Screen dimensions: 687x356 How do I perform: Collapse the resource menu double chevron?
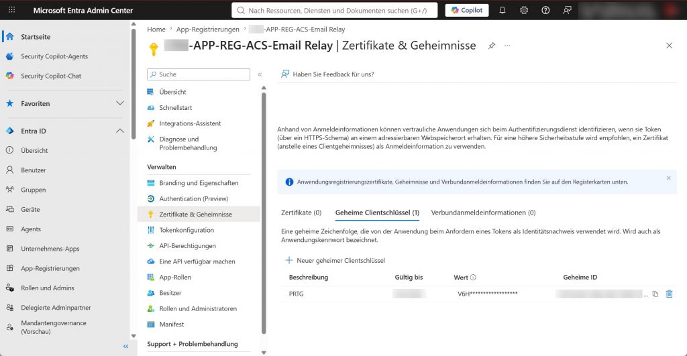click(x=260, y=74)
